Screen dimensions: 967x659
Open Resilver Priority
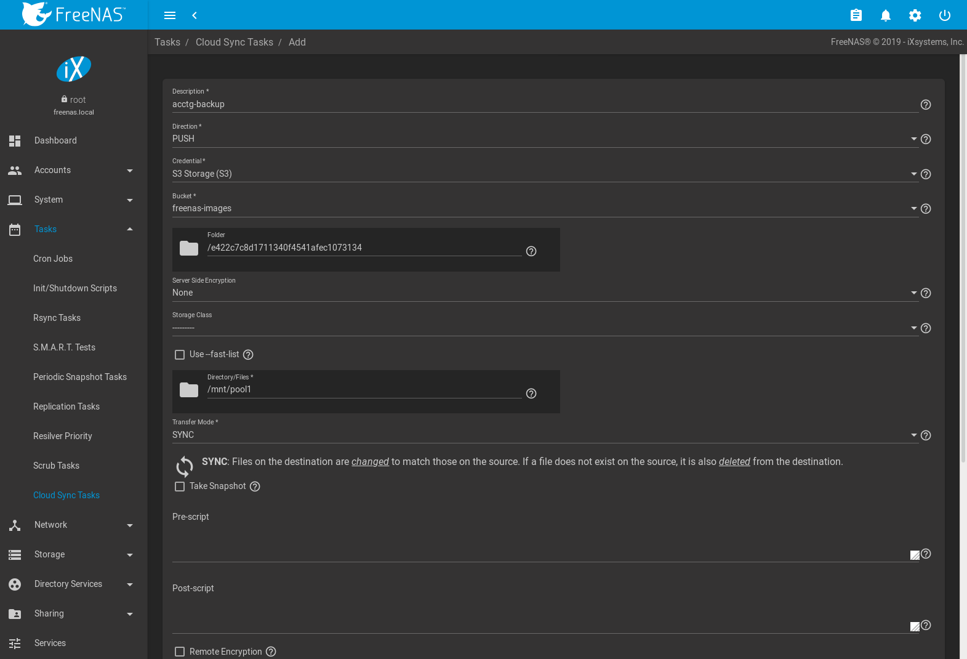74,436
